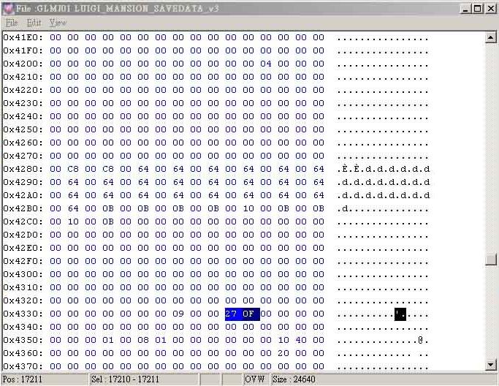Open the File menu
Viewport: 499px width, 386px height.
12,23
